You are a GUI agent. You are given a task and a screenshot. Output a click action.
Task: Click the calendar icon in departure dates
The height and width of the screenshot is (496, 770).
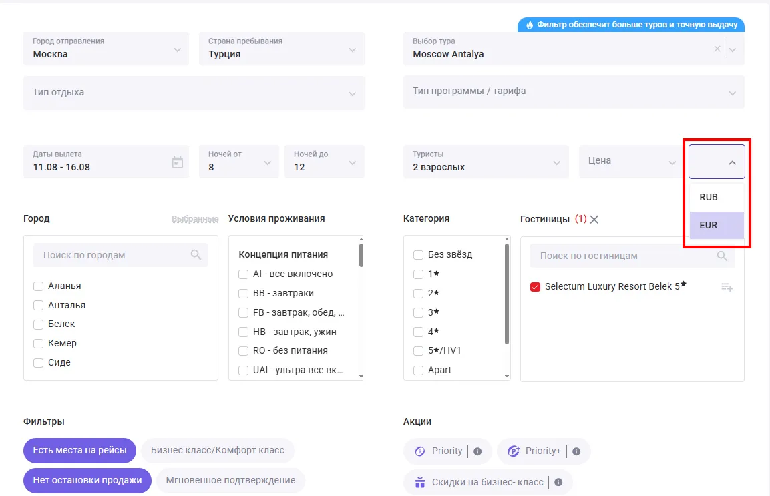177,162
